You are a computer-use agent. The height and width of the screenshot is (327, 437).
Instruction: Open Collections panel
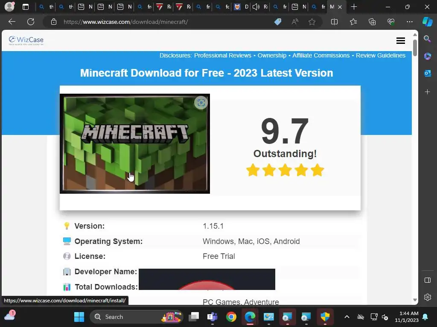[x=372, y=22]
